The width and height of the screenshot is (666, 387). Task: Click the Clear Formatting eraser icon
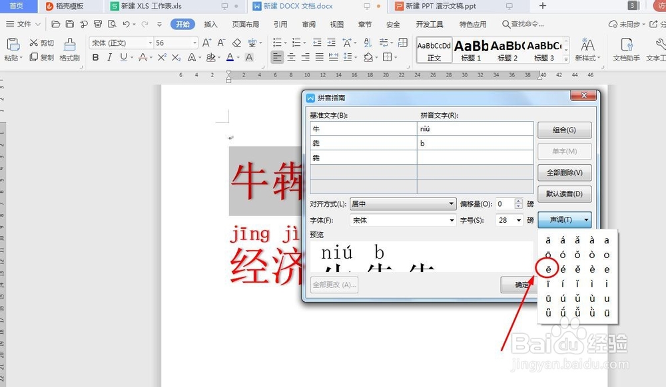coord(237,43)
